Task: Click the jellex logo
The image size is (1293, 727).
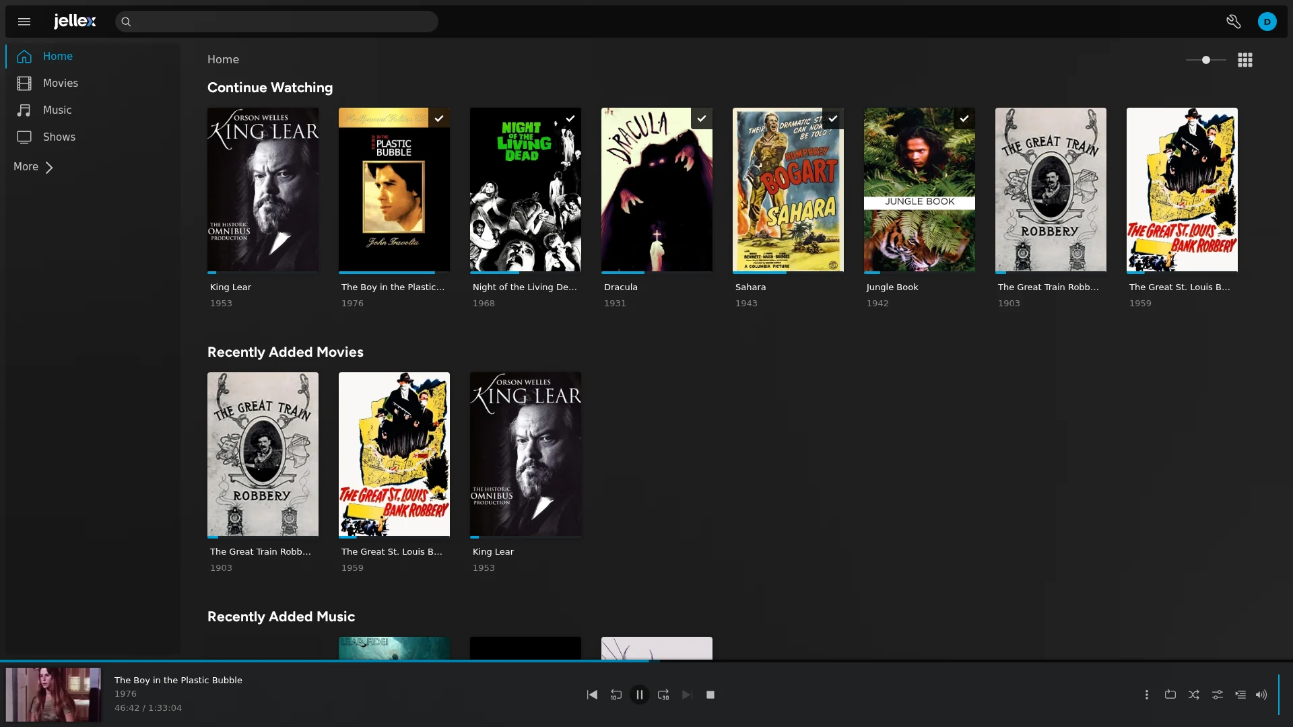Action: [75, 22]
